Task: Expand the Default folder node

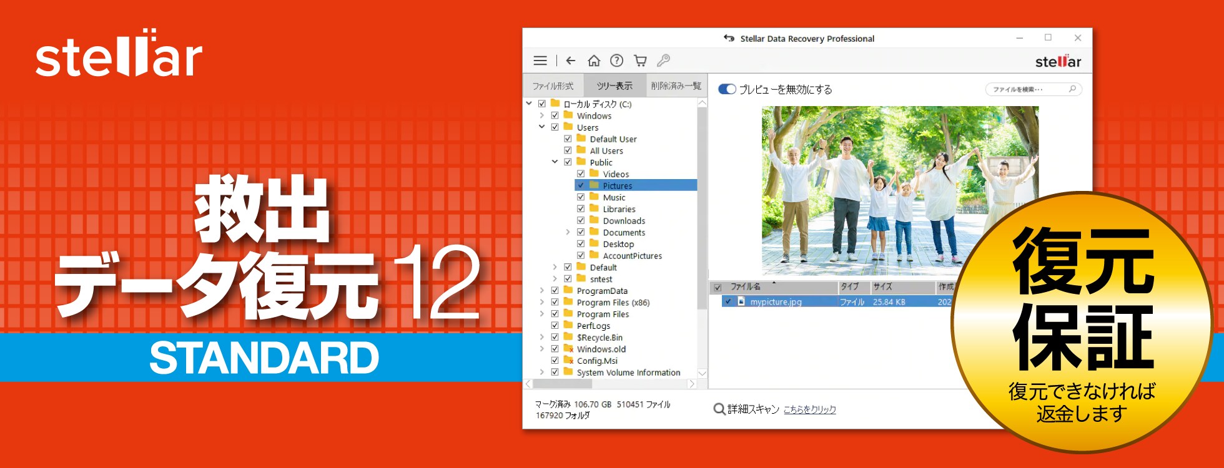Action: [x=555, y=267]
